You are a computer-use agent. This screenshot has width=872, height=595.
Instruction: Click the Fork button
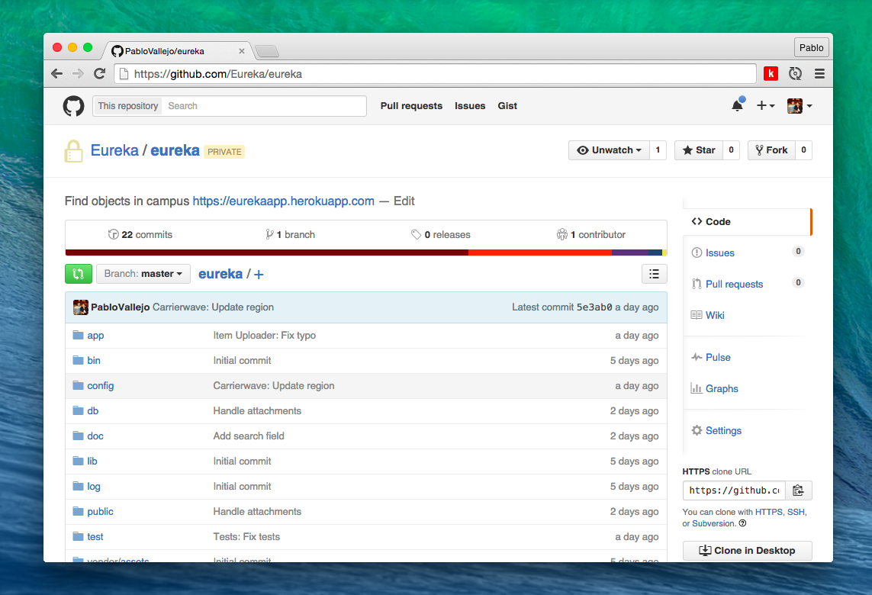(771, 150)
